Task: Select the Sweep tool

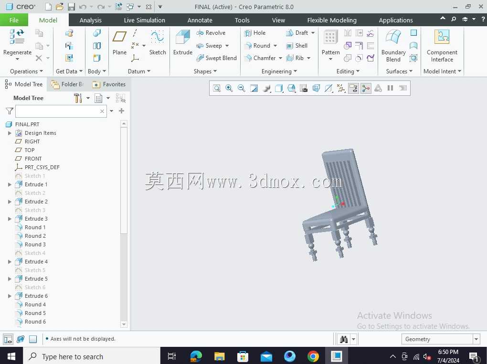Action: pyautogui.click(x=209, y=46)
